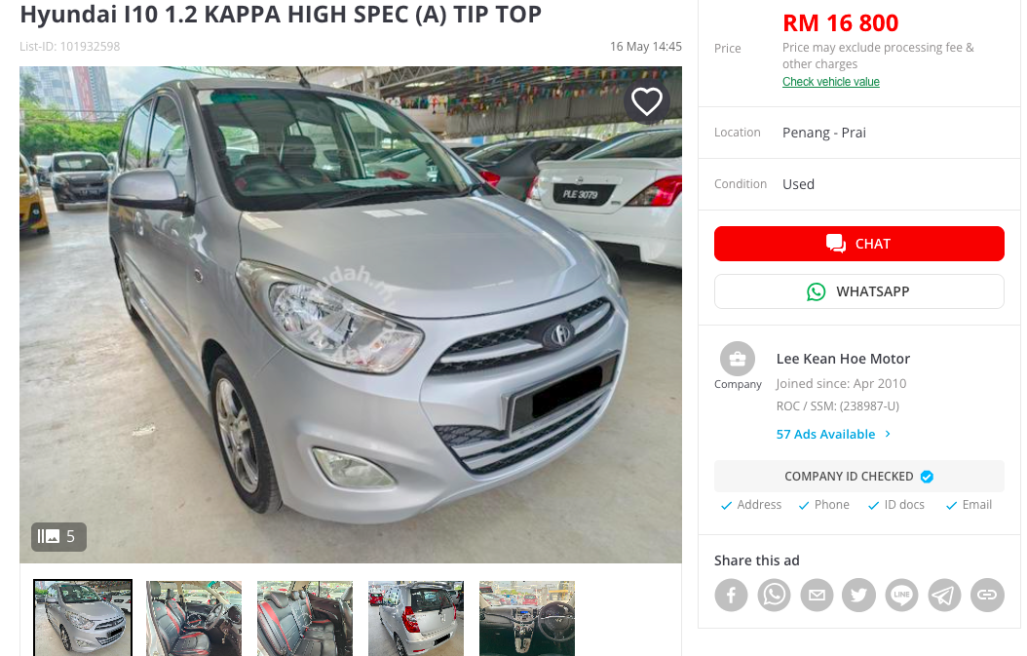Click the company briefcase profile icon
Viewport: 1027px width, 656px height.
pyautogui.click(x=738, y=359)
